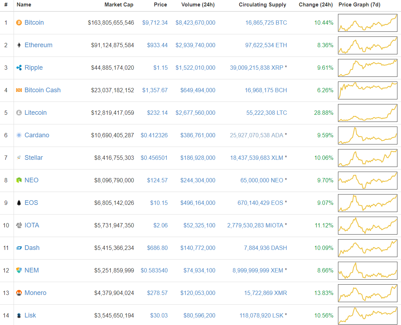Sort by the Name column header
Image resolution: width=401 pixels, height=325 pixels.
24,5
